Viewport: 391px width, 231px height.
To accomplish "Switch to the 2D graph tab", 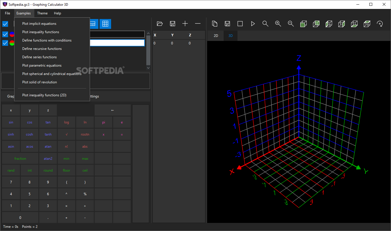I will [216, 36].
